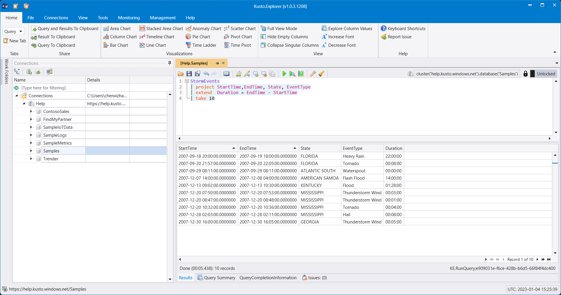The image size is (561, 295).
Task: Open the tab list dropdown arrow
Action: tap(557, 63)
